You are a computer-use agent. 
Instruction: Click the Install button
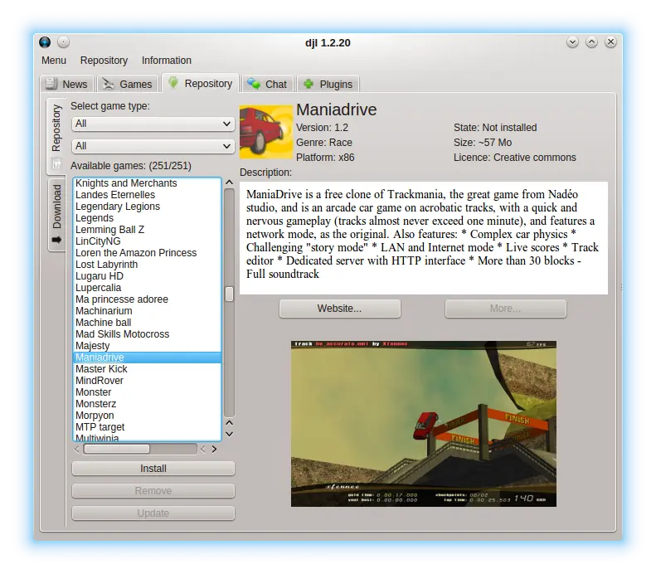coord(153,469)
